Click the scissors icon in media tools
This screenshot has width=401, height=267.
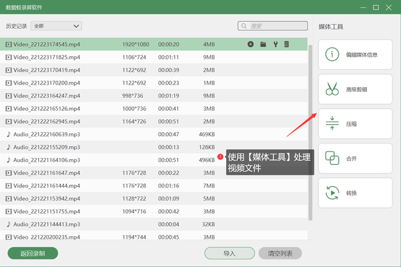click(332, 89)
